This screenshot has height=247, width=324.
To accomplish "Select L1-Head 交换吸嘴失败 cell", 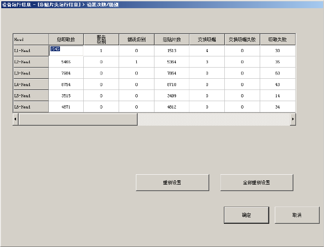I will point(242,51).
